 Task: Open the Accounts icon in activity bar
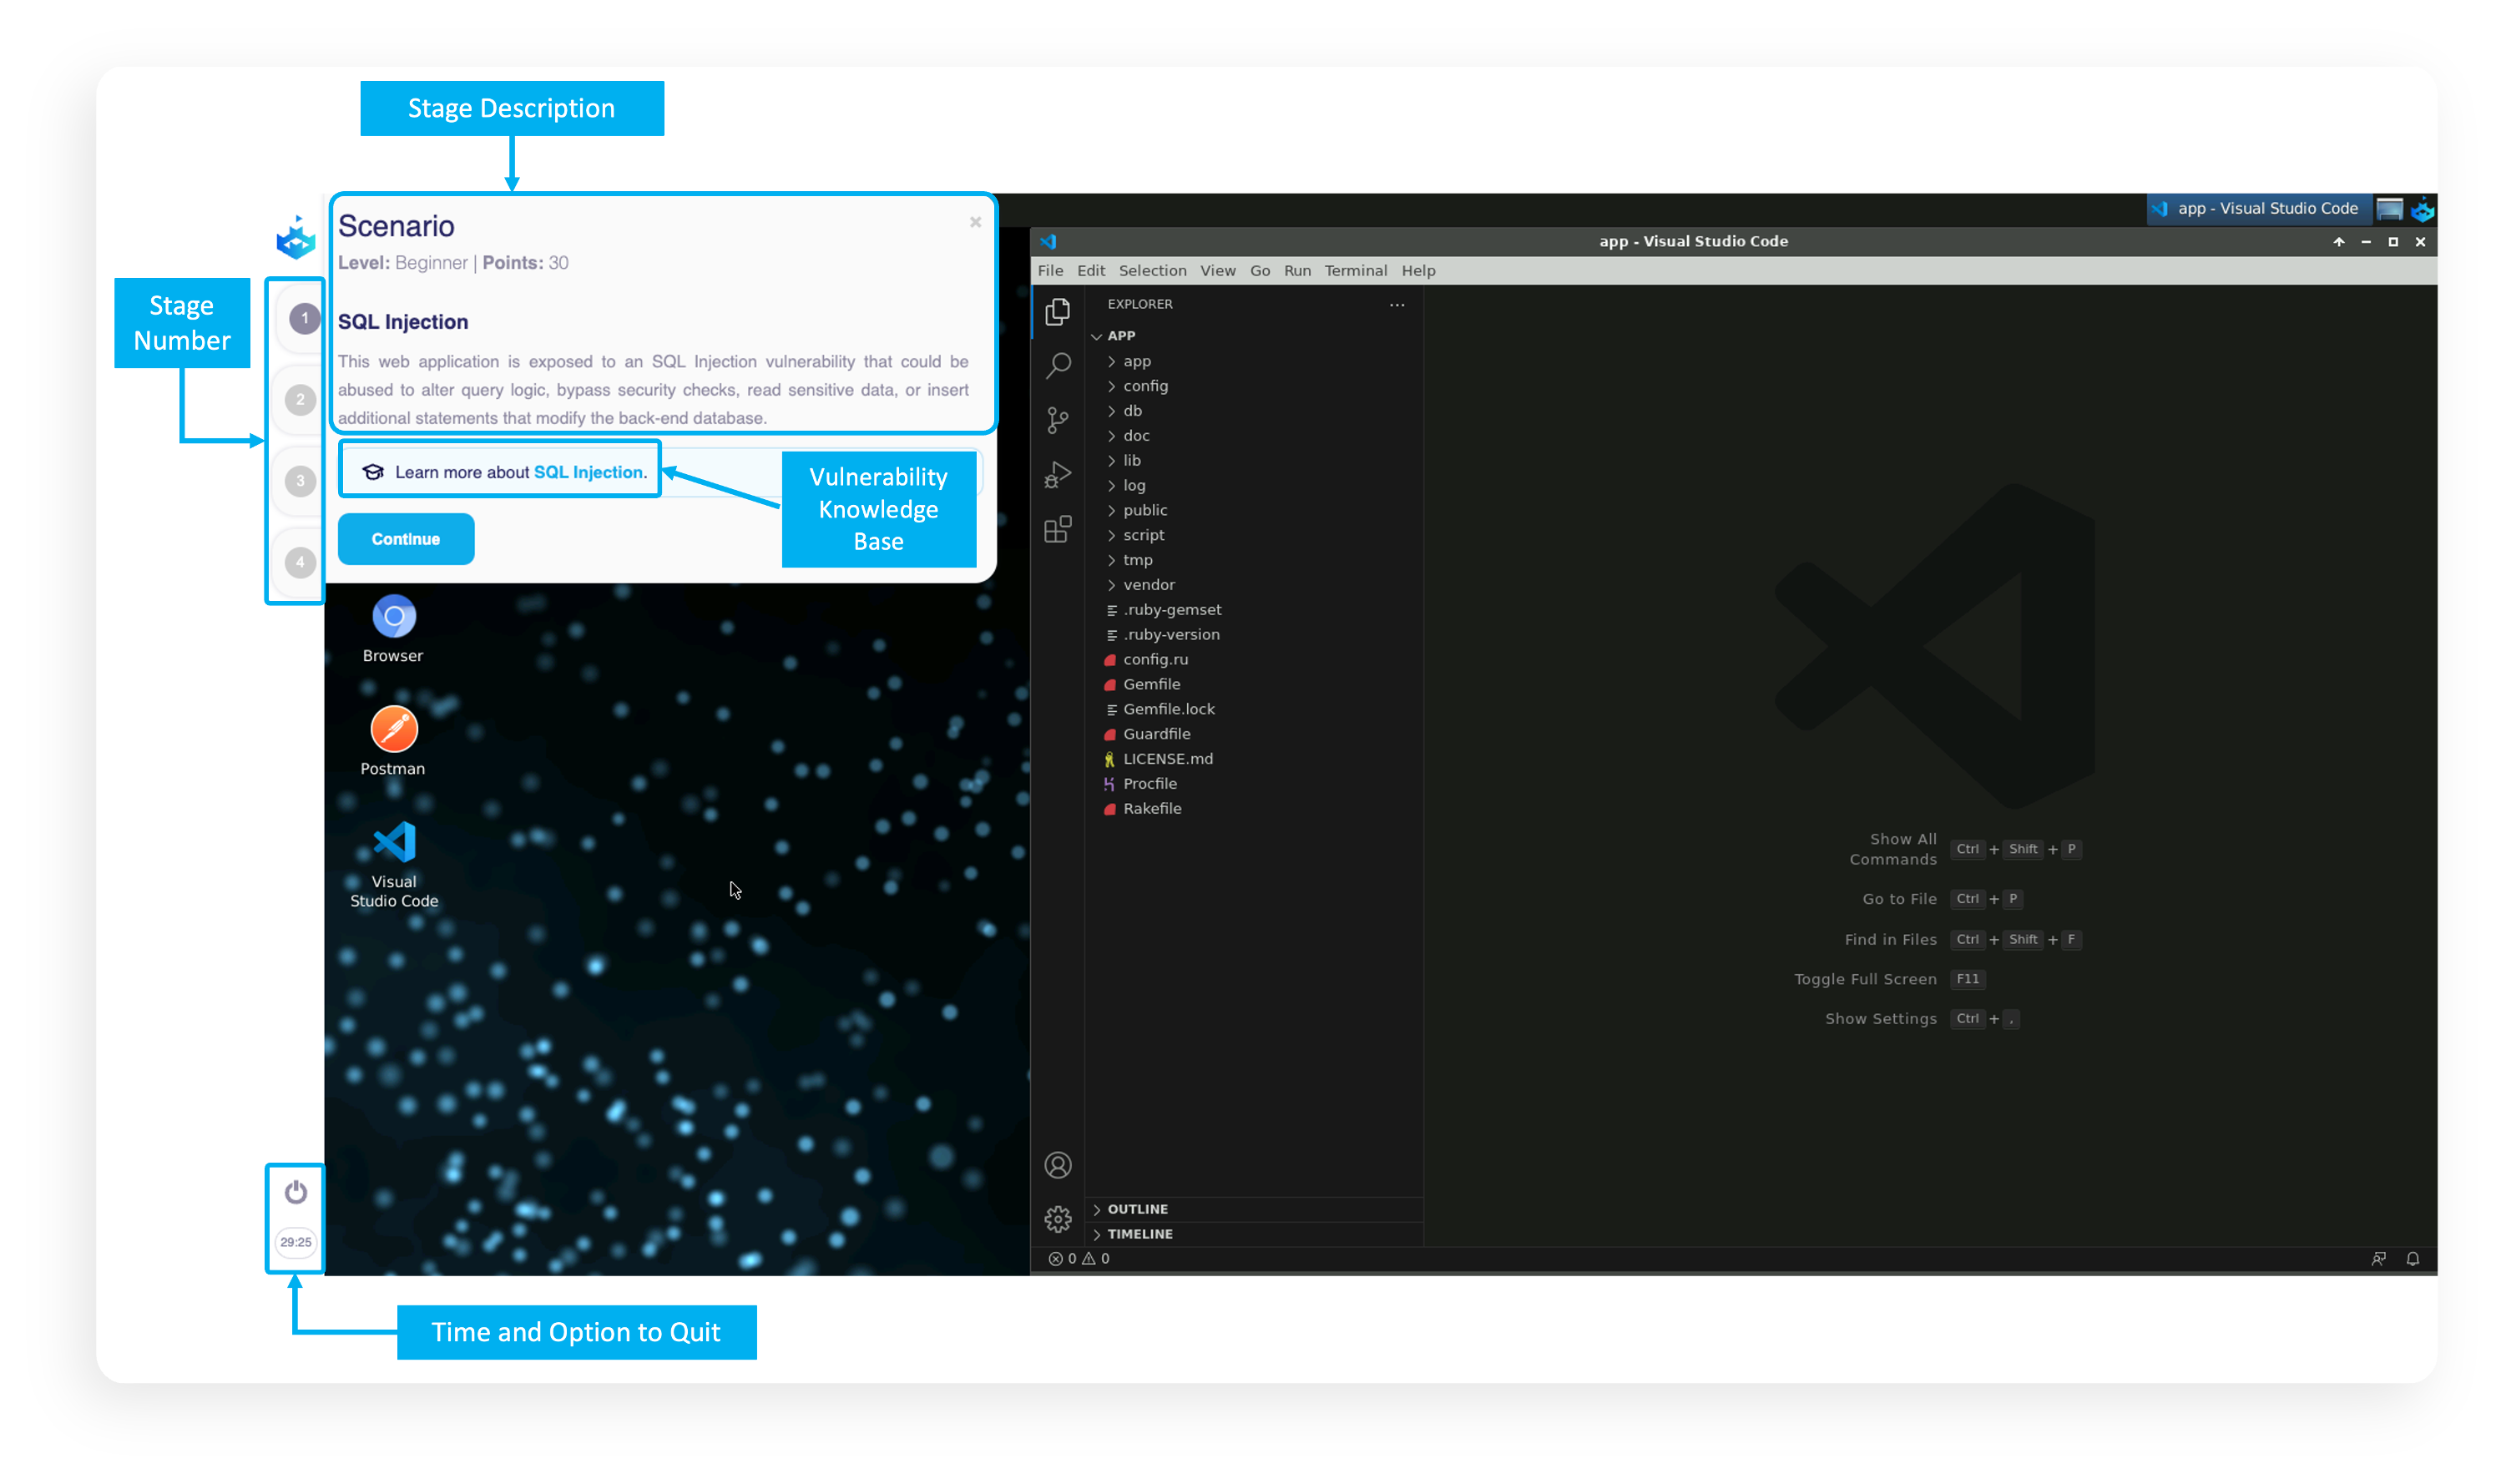(x=1057, y=1165)
